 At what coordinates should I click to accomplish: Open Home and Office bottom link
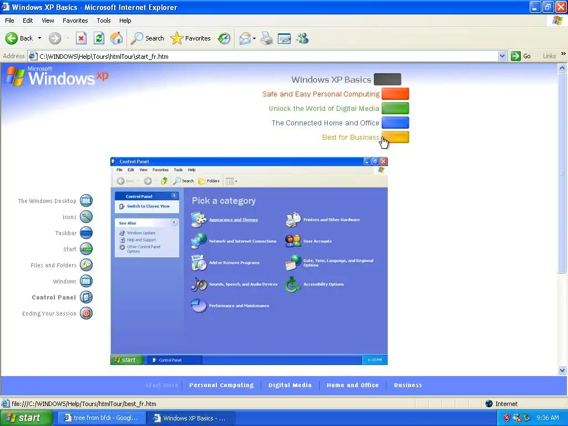[x=353, y=385]
